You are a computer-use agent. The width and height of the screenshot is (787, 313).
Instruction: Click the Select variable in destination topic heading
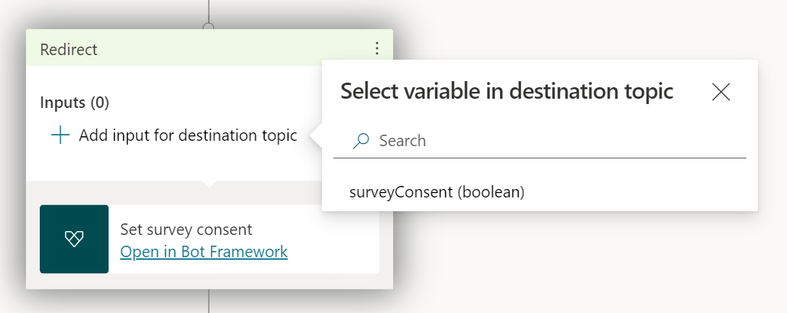[x=506, y=92]
